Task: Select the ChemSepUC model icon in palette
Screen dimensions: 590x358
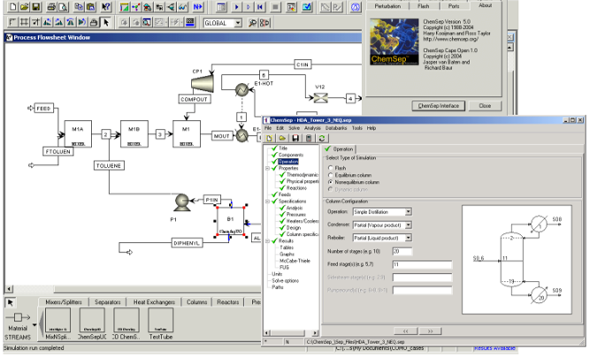Action: coord(92,320)
